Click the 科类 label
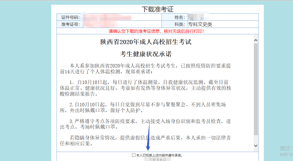Image resolution: width=293 pixels, height=161 pixels. [179, 24]
